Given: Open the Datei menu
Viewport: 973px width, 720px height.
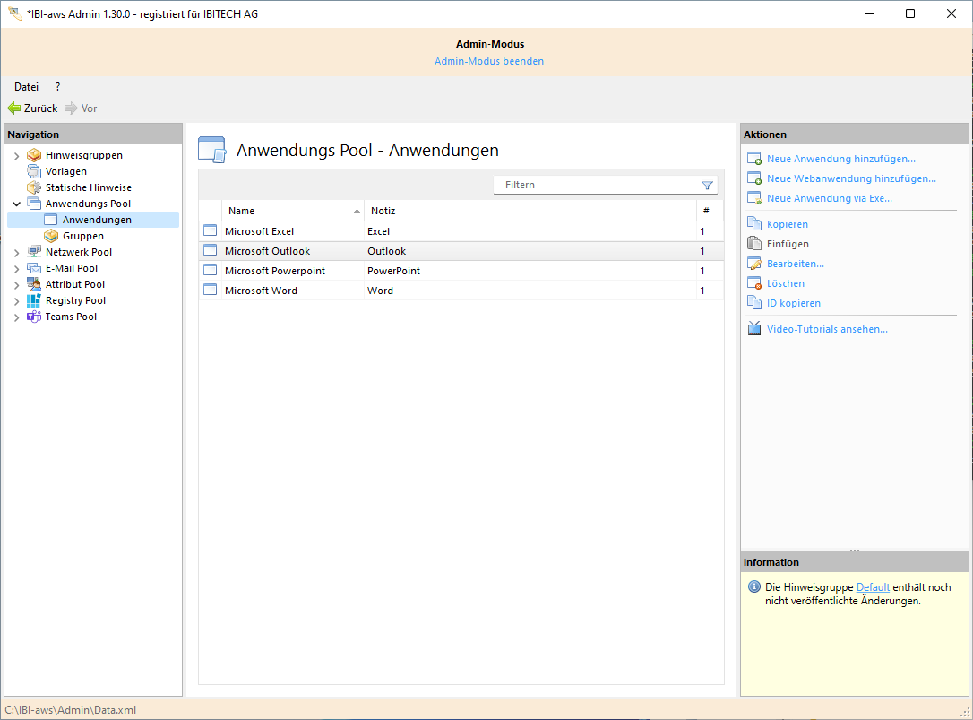Looking at the screenshot, I should 25,86.
